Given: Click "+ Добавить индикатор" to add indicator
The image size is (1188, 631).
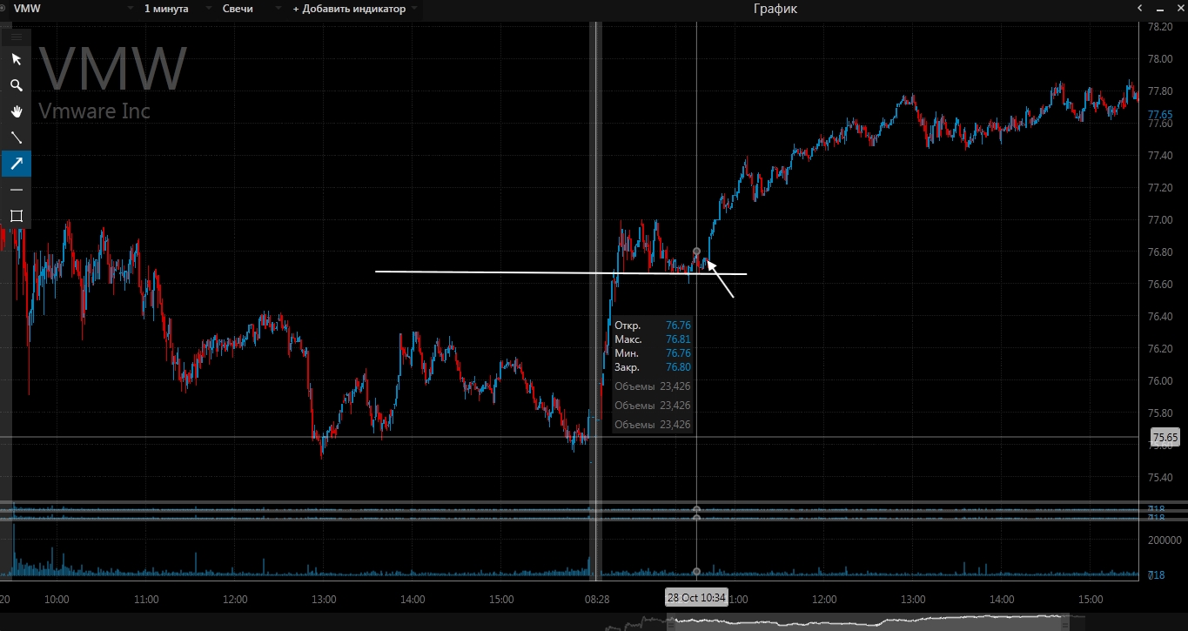Looking at the screenshot, I should [354, 9].
